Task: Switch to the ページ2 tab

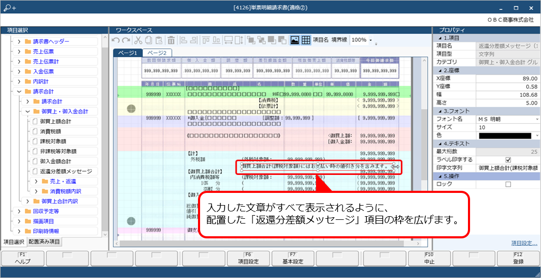Action: coord(157,53)
